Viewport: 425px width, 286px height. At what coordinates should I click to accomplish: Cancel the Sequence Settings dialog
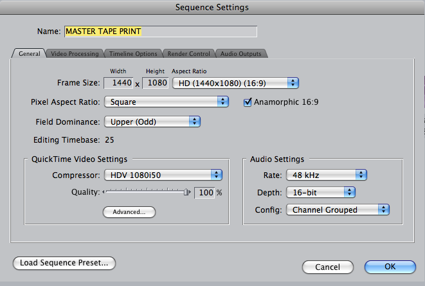click(329, 267)
